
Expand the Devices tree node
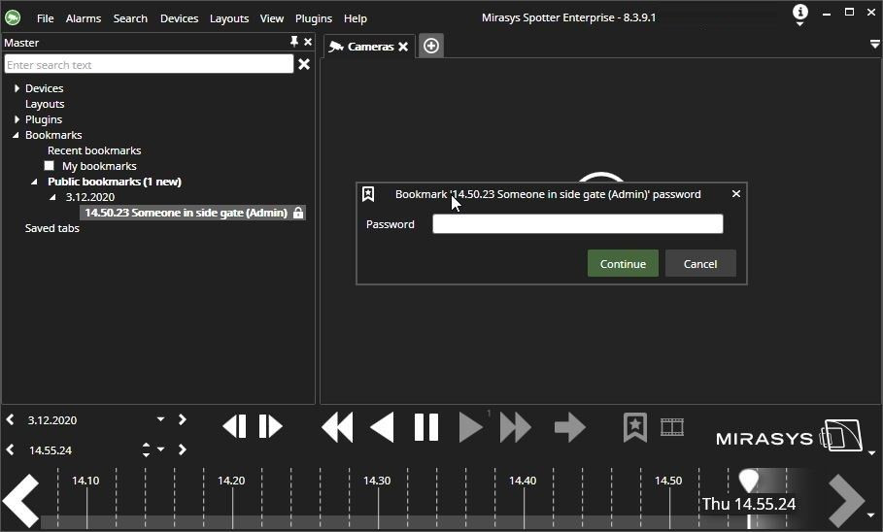pyautogui.click(x=17, y=88)
